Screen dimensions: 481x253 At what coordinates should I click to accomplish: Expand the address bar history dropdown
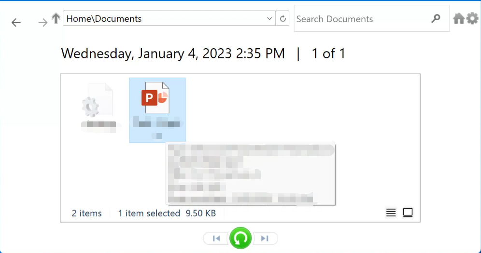coord(269,19)
